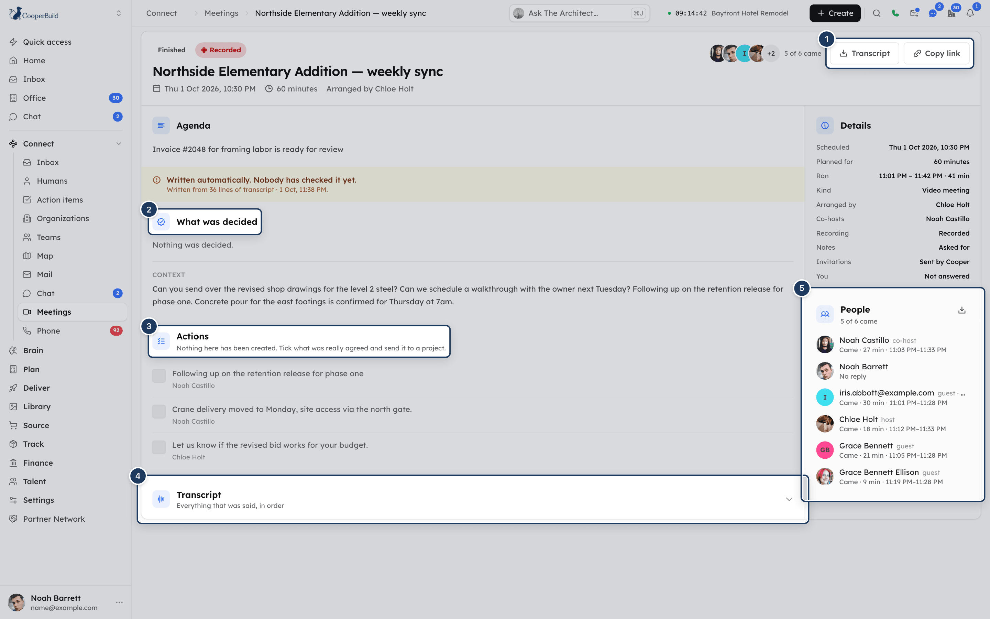Open the mail icon in top bar
990x619 pixels.
click(x=914, y=13)
